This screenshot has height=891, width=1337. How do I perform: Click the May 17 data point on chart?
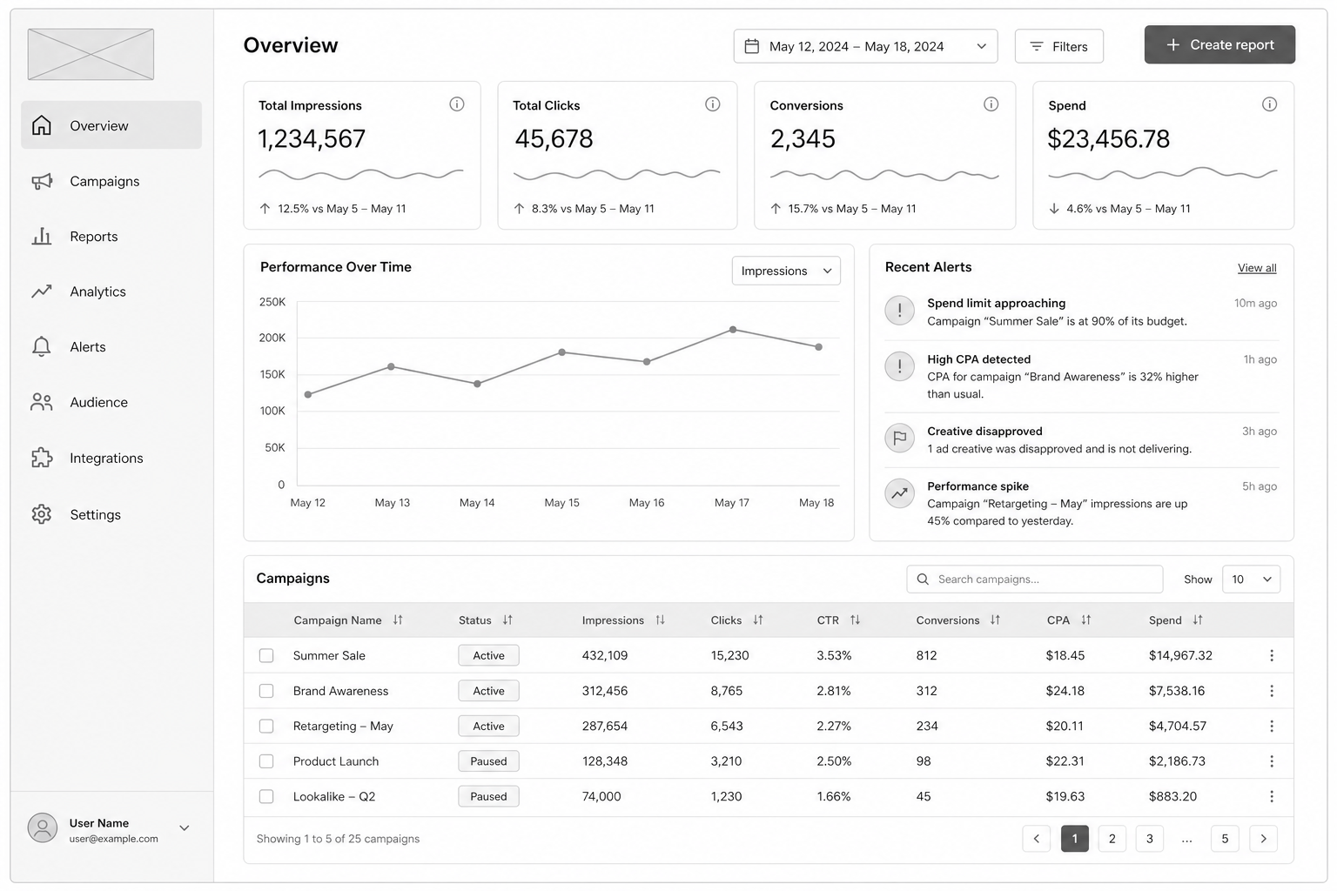point(733,330)
